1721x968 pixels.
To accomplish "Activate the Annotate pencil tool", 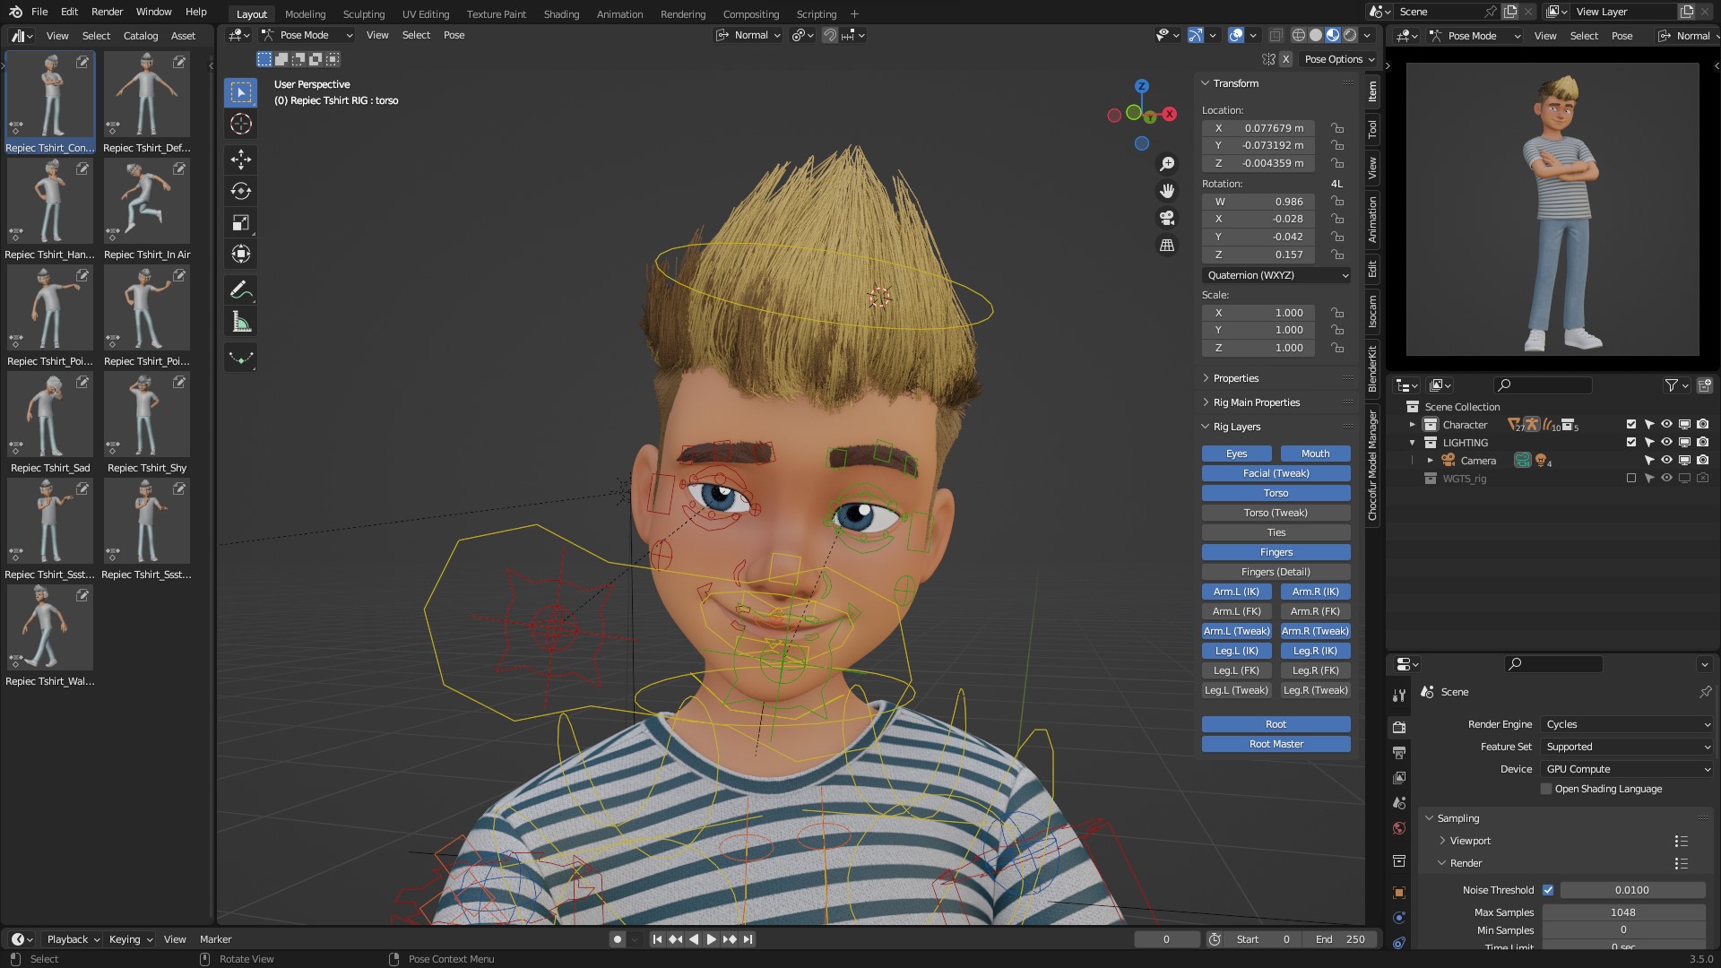I will [240, 290].
